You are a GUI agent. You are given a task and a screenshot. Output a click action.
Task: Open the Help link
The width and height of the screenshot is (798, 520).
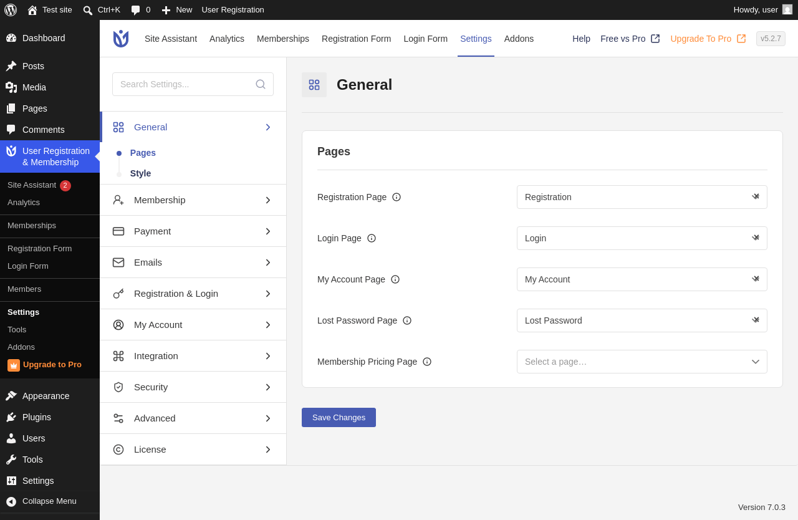click(x=581, y=39)
